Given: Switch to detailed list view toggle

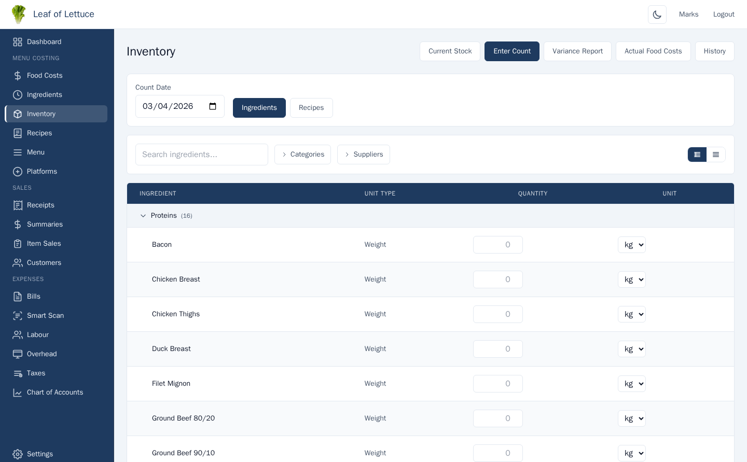Looking at the screenshot, I should pos(697,155).
